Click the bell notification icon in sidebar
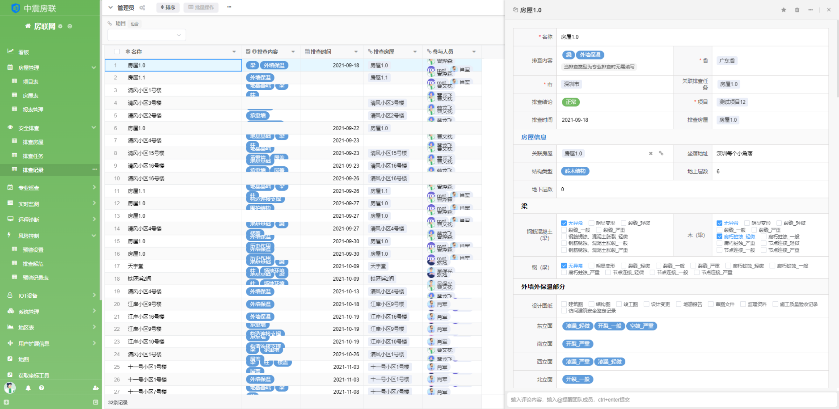This screenshot has width=839, height=409. tap(28, 388)
